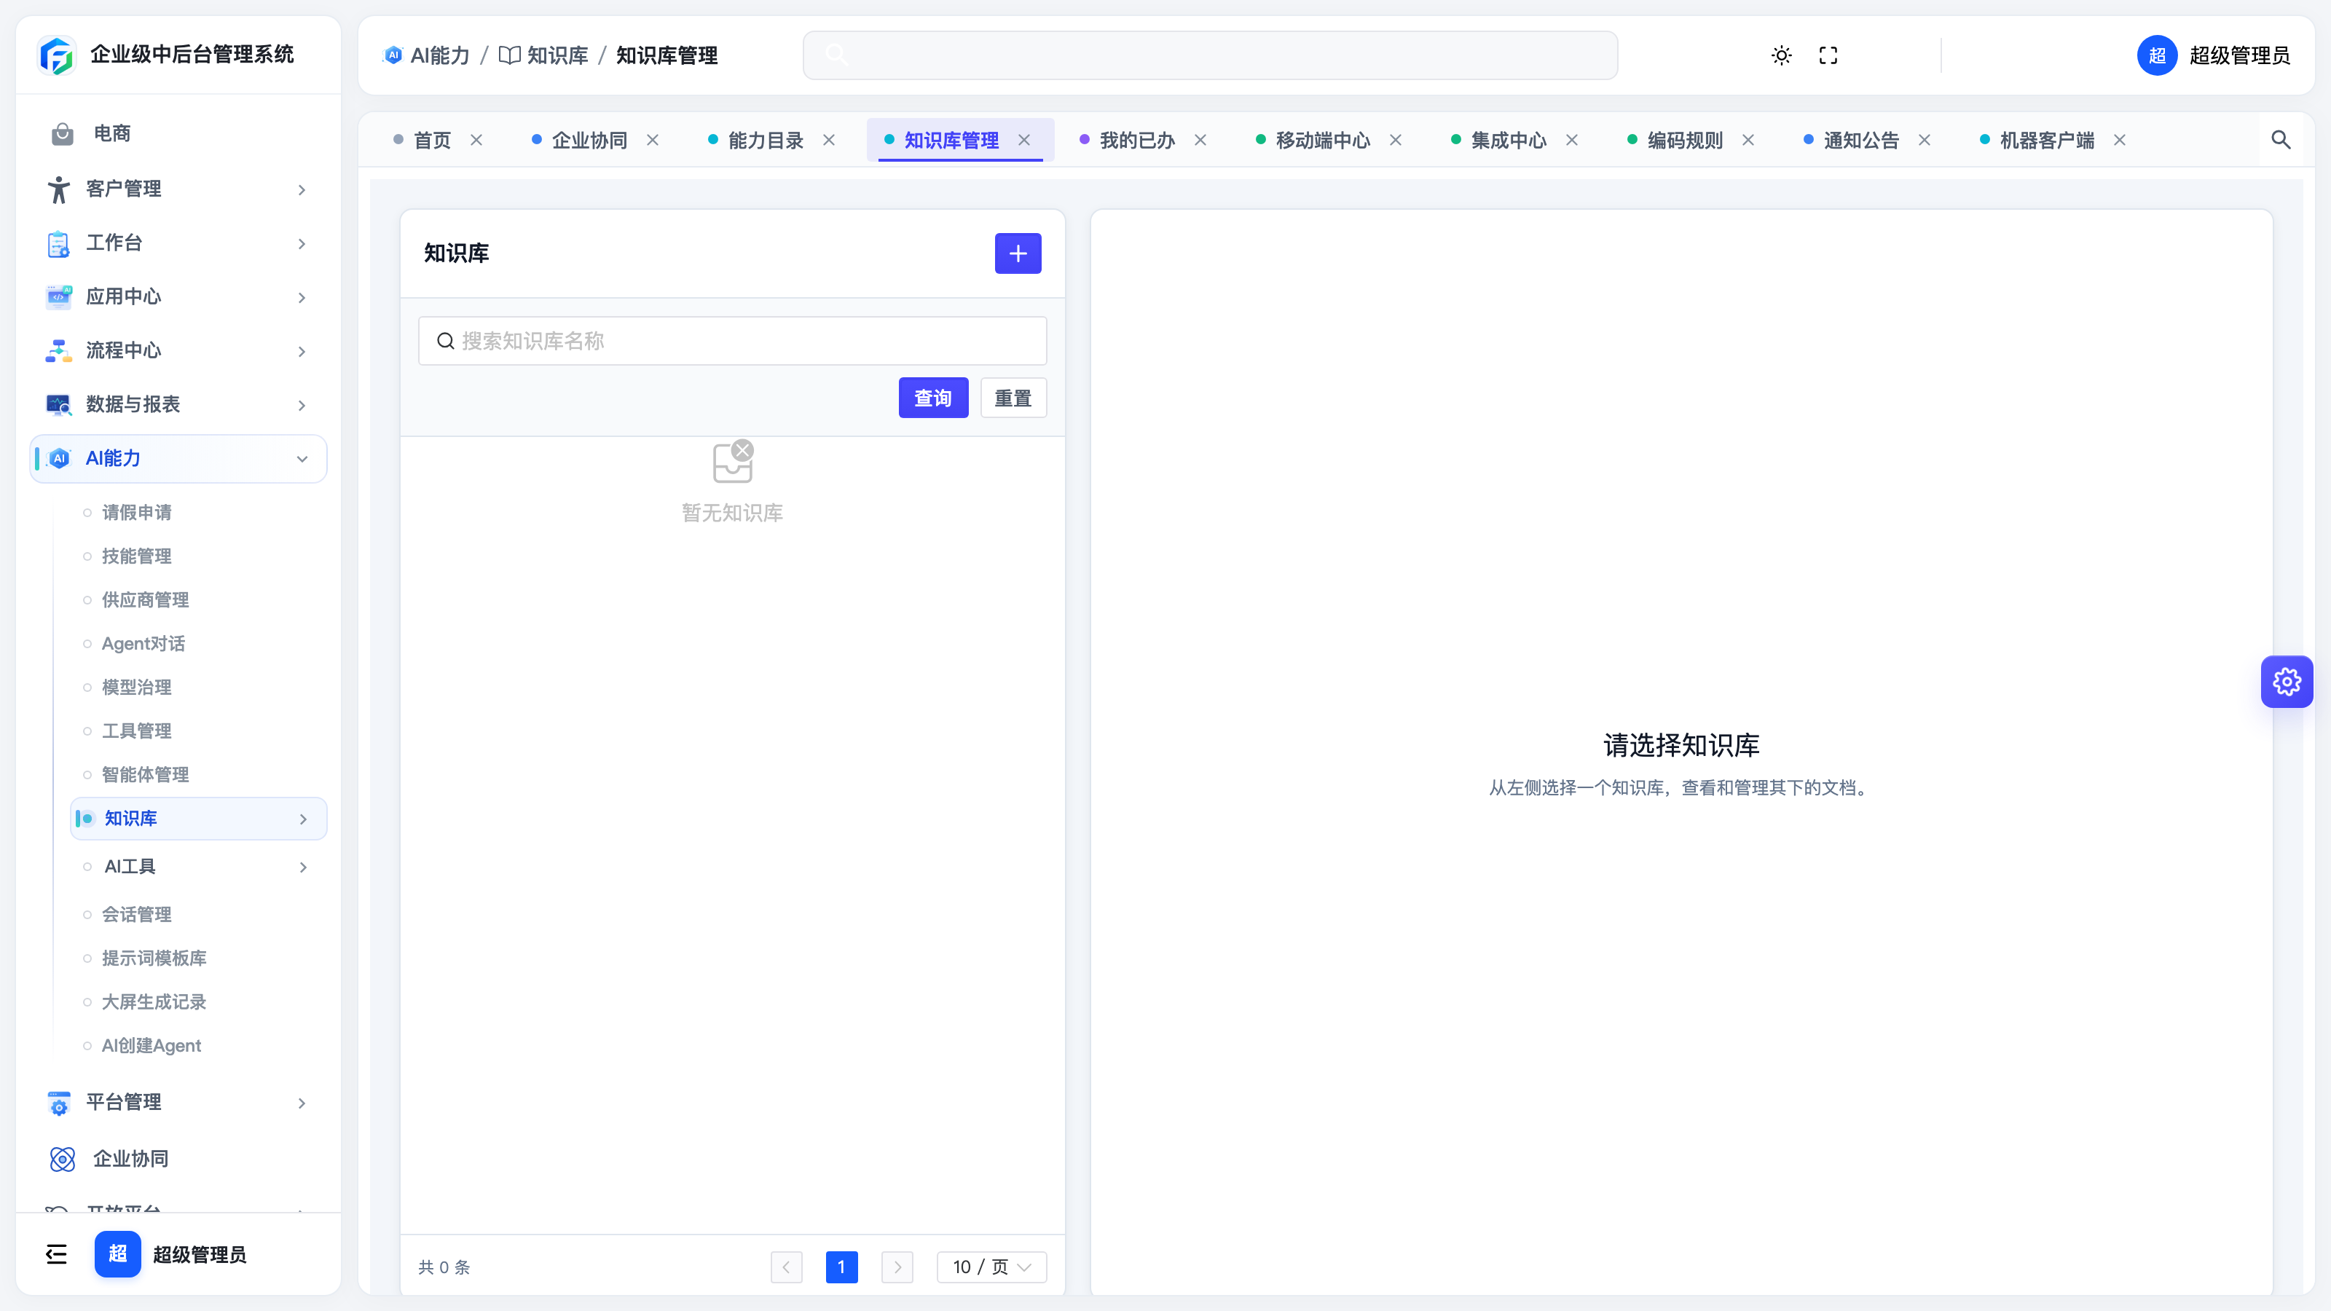The width and height of the screenshot is (2331, 1311).
Task: Open the floating settings gear button
Action: point(2287,681)
